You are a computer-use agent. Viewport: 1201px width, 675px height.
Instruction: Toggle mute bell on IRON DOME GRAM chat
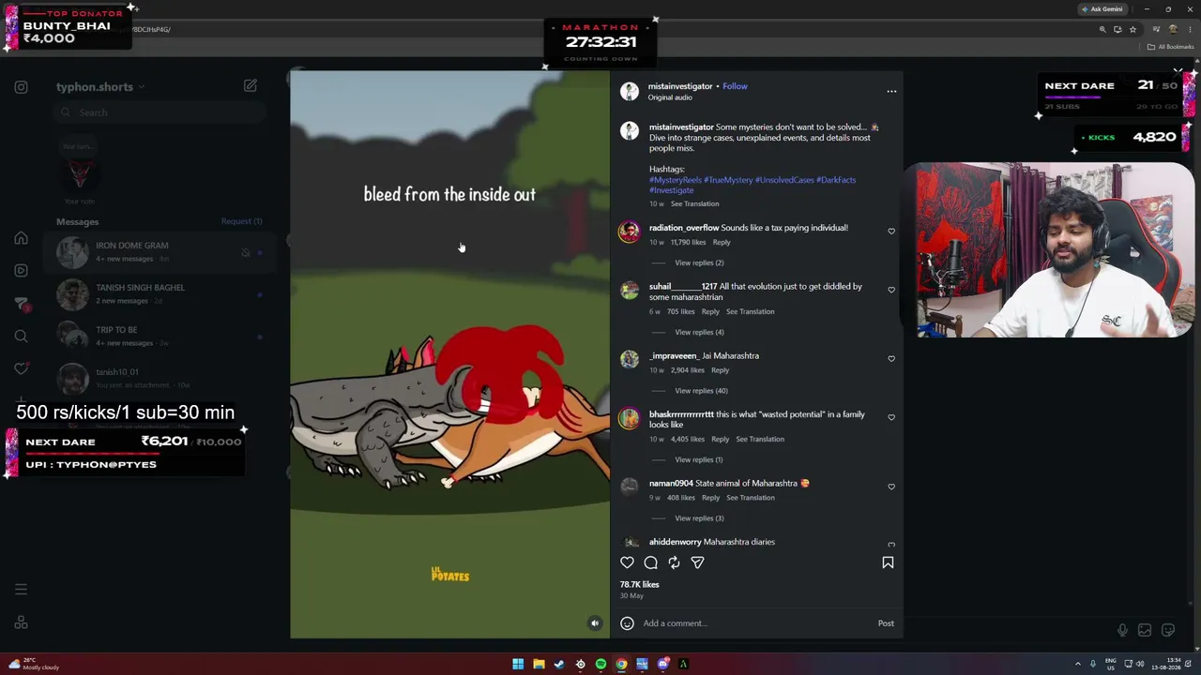(x=246, y=252)
